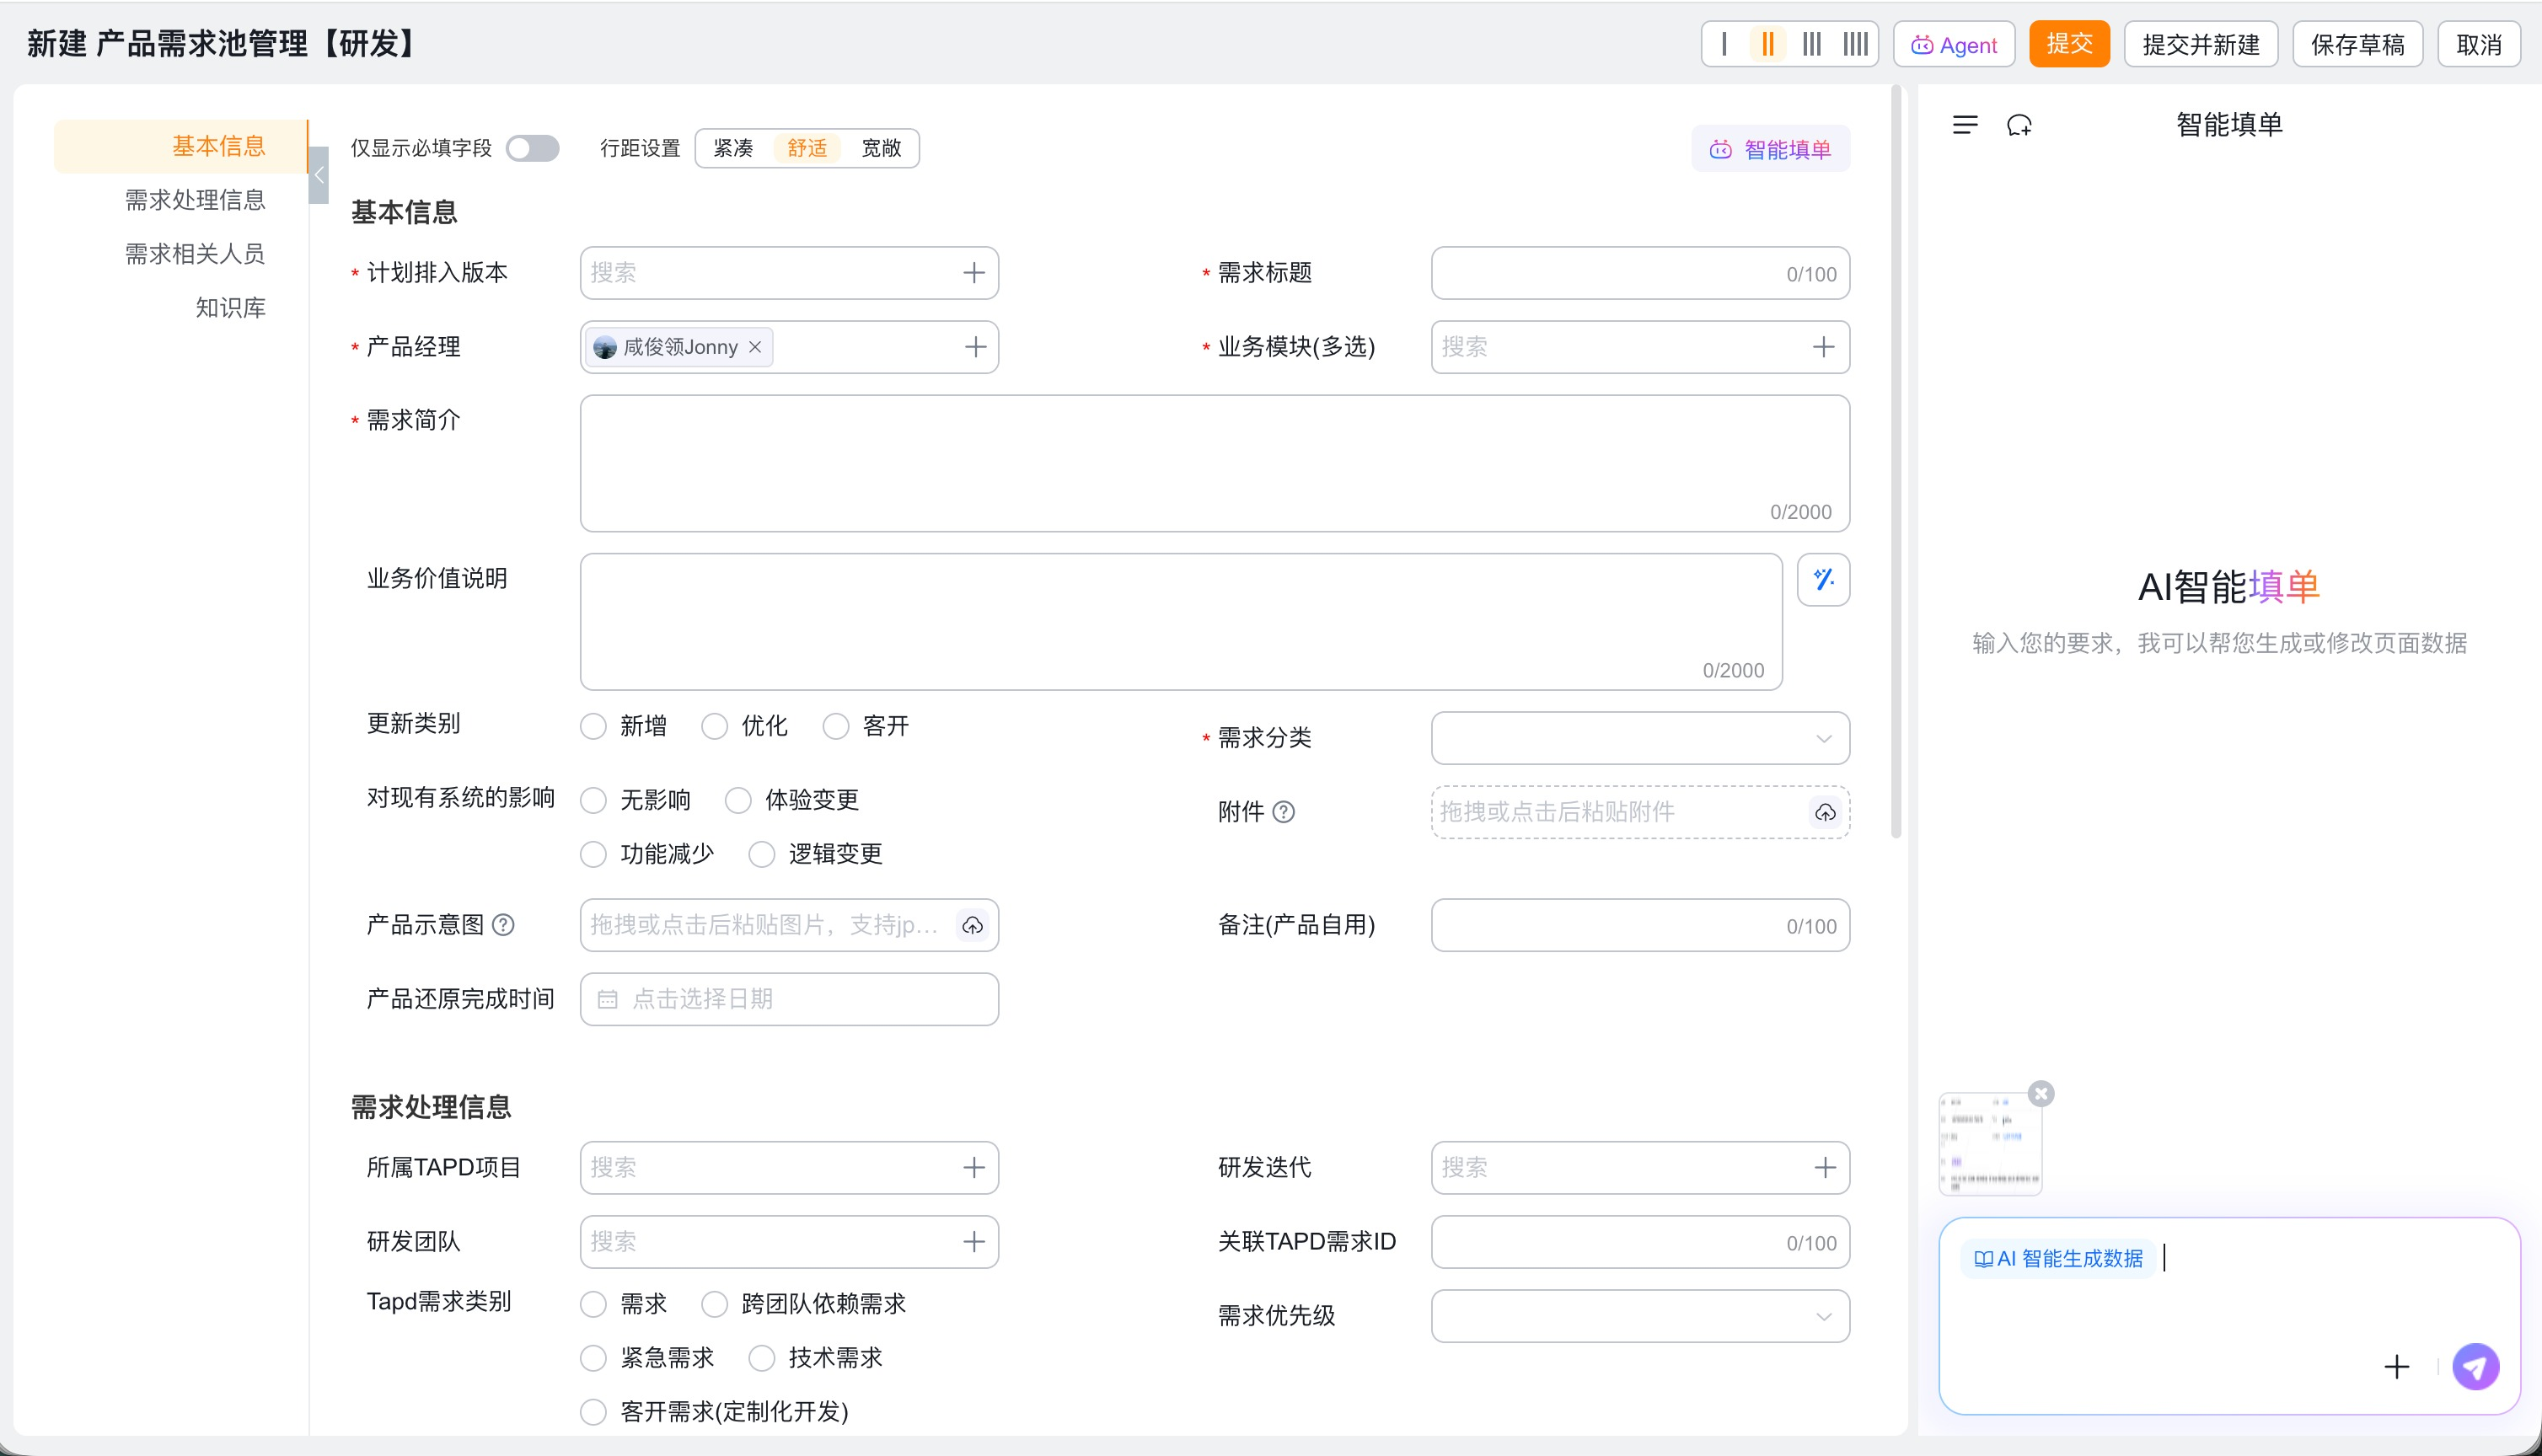Screen dimensions: 2542x1456
Task: Click the 智能填单 button in the form
Action: (1770, 149)
